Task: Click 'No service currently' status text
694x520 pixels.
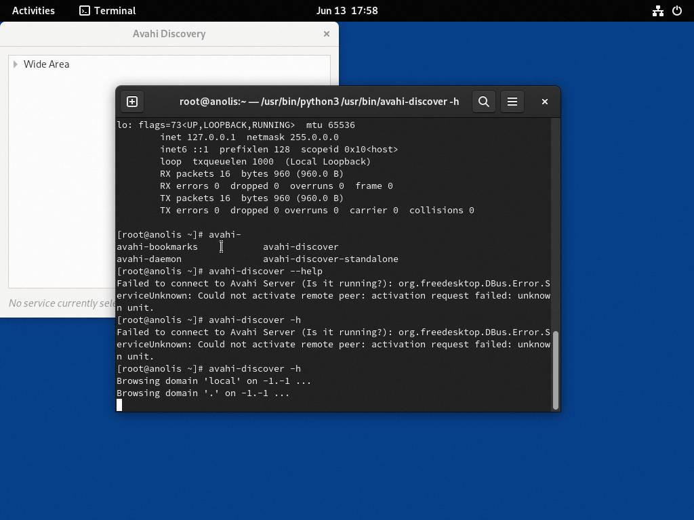Action: tap(62, 303)
